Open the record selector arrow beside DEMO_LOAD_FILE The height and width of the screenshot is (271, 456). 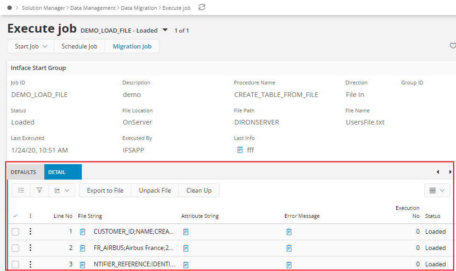pos(165,30)
